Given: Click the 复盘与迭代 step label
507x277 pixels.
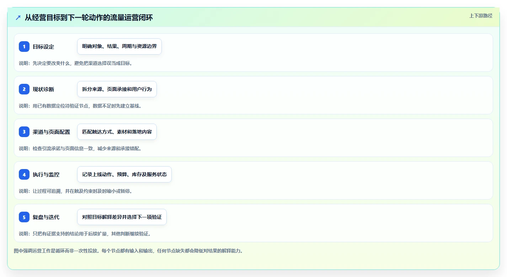Looking at the screenshot, I should [46, 217].
